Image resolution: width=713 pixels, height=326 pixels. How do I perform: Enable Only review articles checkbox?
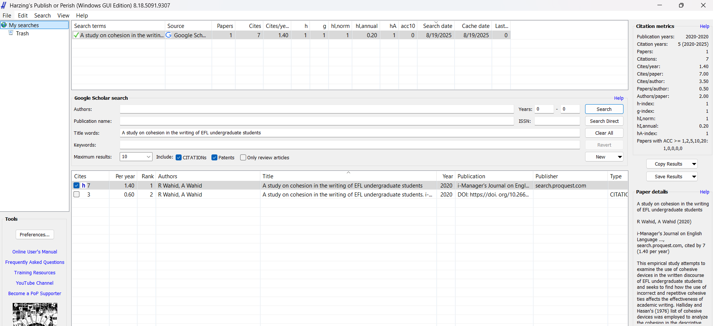(243, 157)
